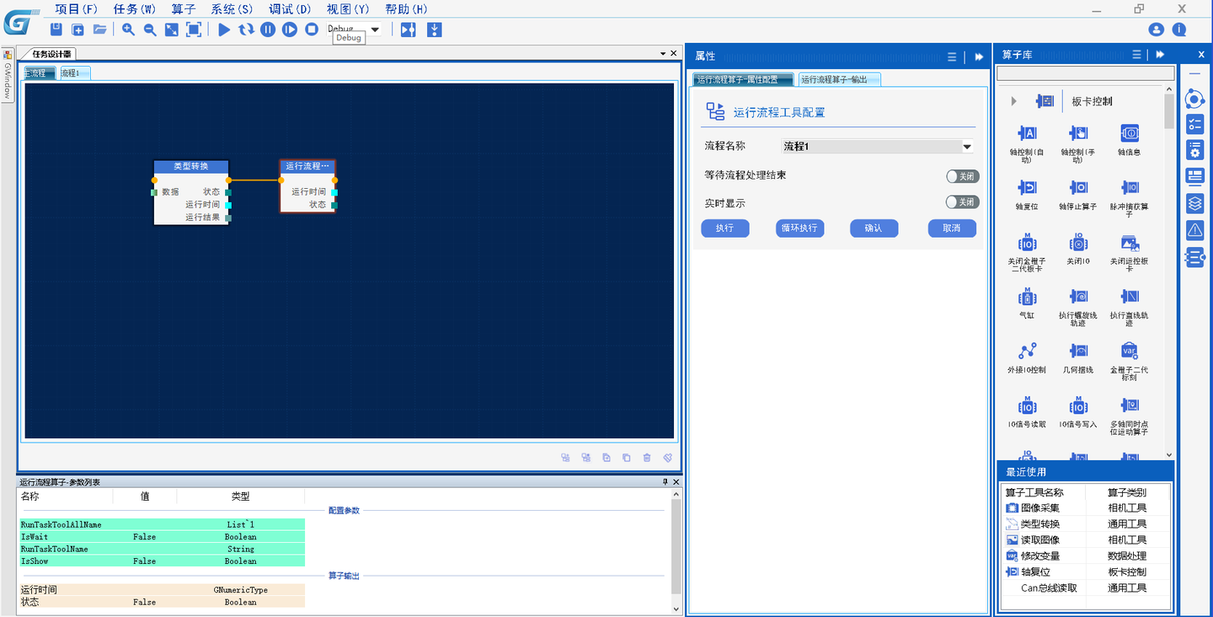
Task: Click the zoom out magnifier icon
Action: [150, 30]
